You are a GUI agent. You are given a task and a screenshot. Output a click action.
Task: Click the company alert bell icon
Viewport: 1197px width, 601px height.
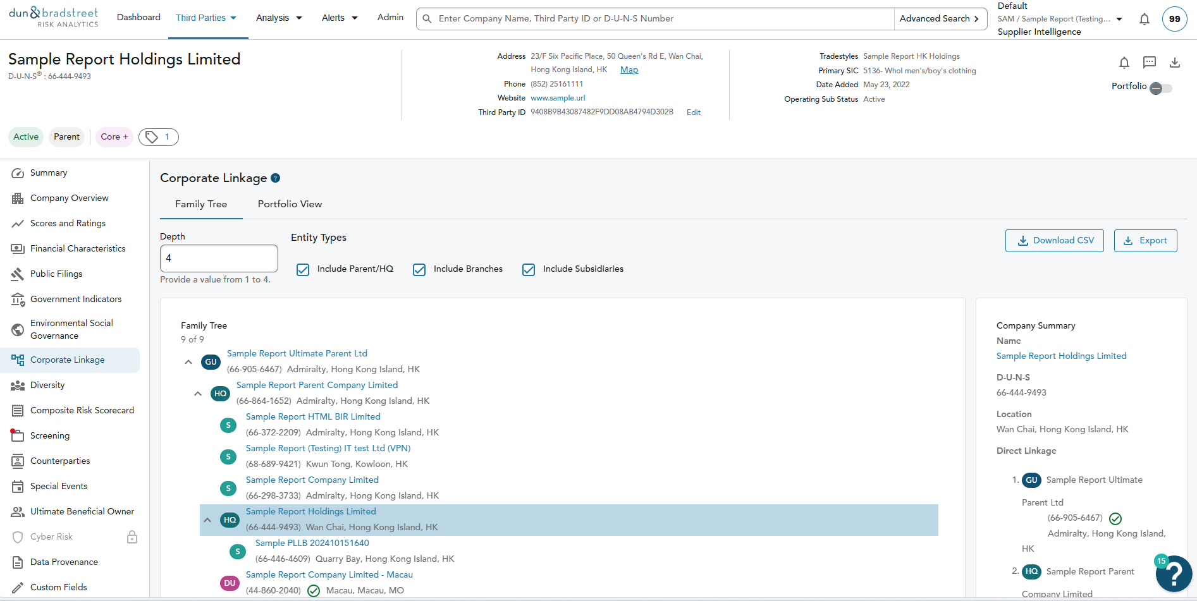(x=1124, y=63)
